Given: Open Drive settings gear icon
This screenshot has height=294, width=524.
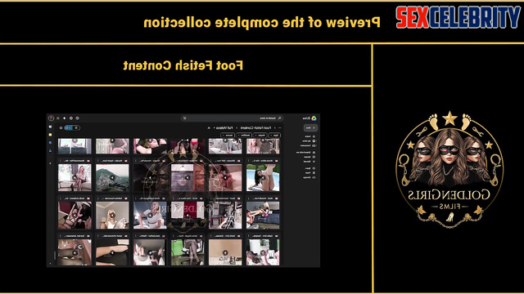Looking at the screenshot, I should tap(71, 118).
